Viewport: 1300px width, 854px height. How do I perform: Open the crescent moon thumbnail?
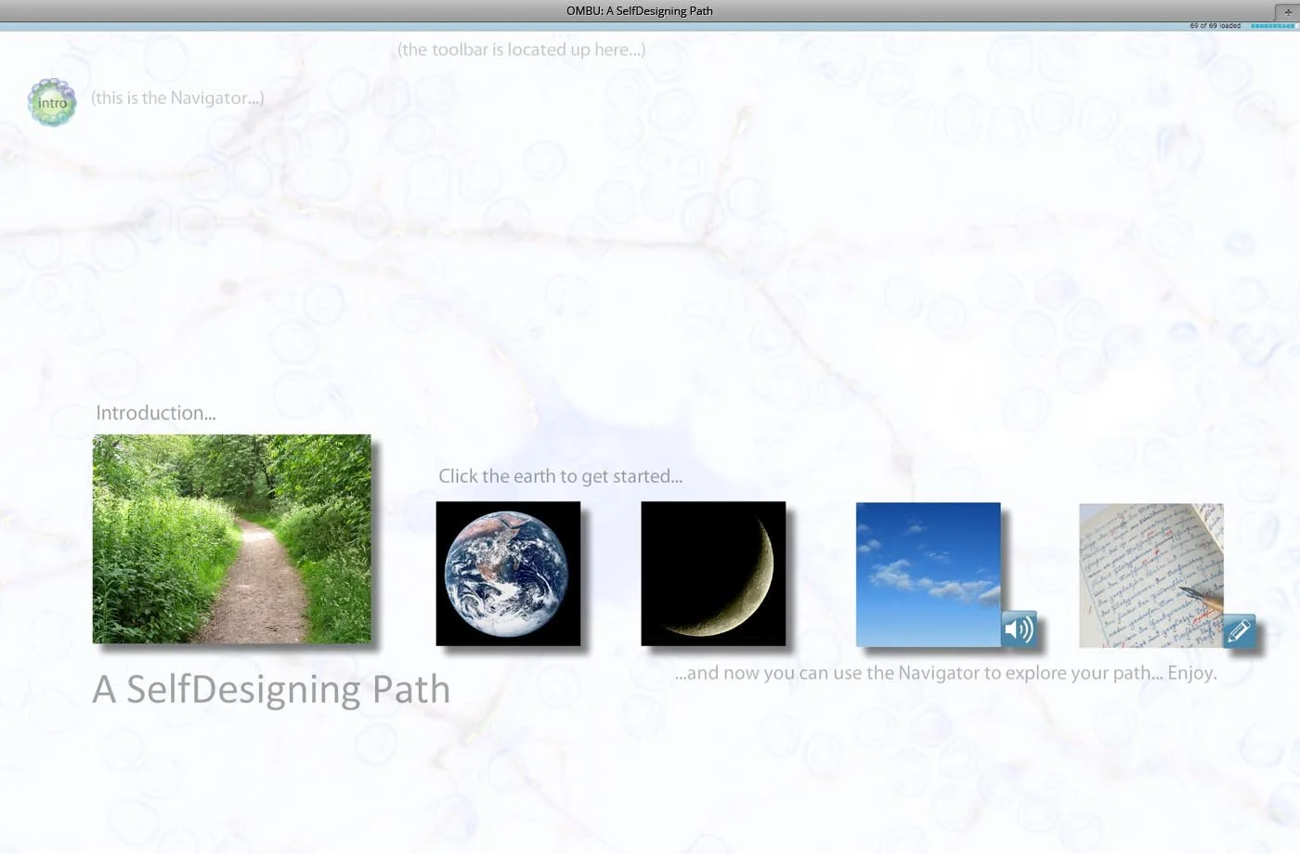click(713, 574)
